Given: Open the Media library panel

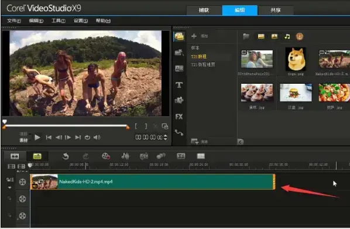Looking at the screenshot, I should click(179, 36).
